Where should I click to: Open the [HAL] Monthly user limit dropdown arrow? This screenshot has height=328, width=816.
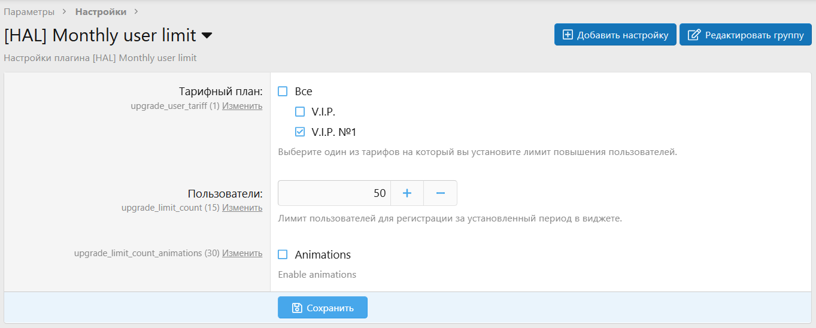coord(207,36)
